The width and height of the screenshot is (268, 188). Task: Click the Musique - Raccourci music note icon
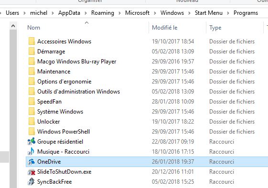31,151
